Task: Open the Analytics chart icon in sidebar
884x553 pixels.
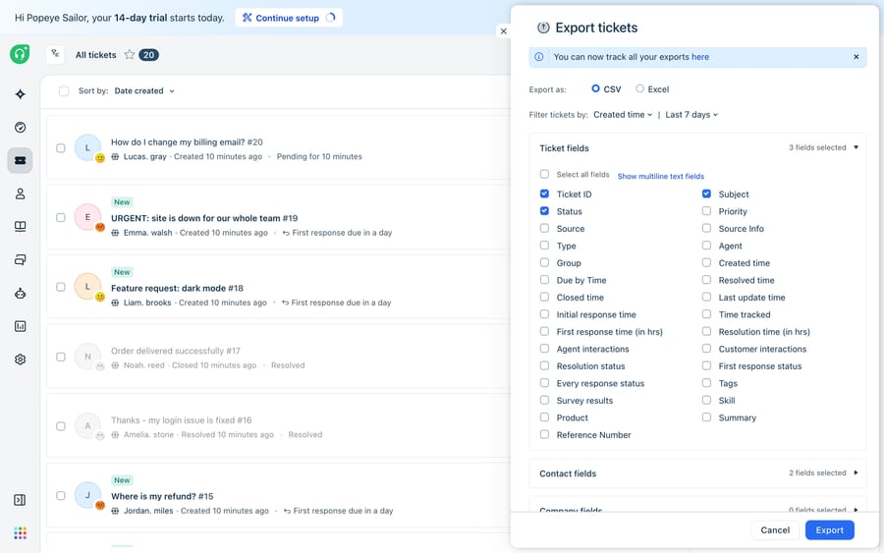Action: click(21, 326)
